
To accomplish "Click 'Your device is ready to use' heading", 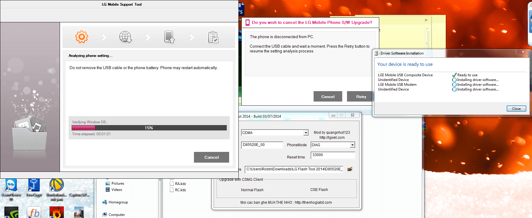I will tap(405, 64).
